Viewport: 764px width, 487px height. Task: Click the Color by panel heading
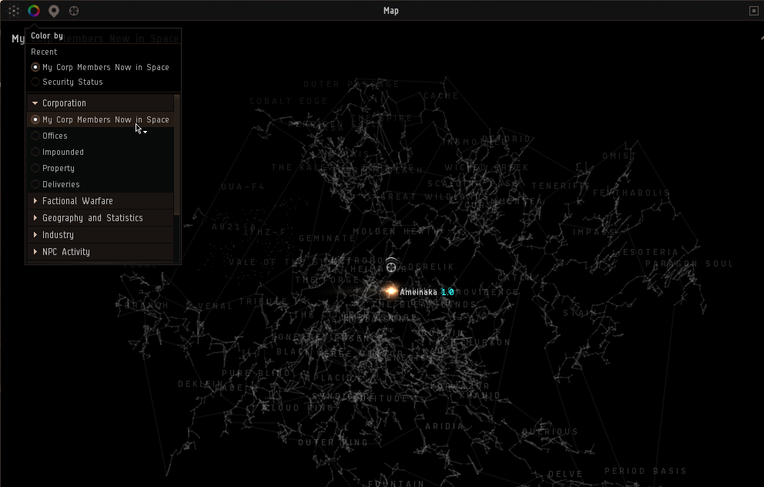(47, 35)
